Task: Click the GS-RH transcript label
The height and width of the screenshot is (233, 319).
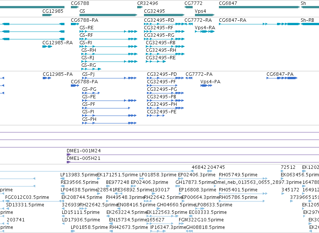Action: pyautogui.click(x=88, y=50)
